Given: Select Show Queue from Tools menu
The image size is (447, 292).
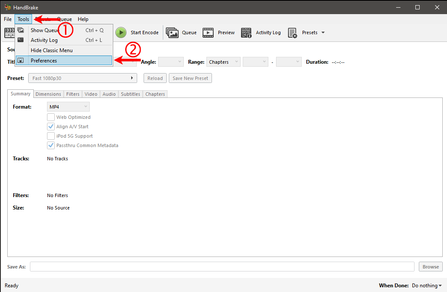Looking at the screenshot, I should point(64,30).
